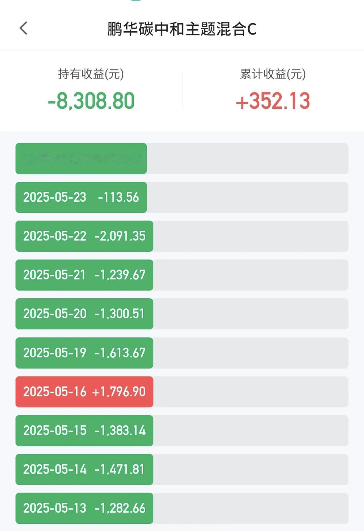Tap the +352.13 cumulative return value
Viewport: 364px width, 531px height.
coord(273,101)
